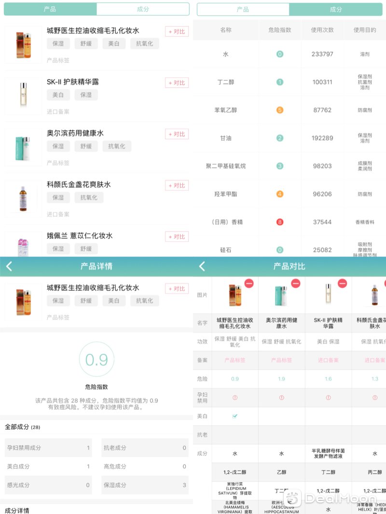
Task: Select 成分 tab in left top panel
Action: click(143, 9)
